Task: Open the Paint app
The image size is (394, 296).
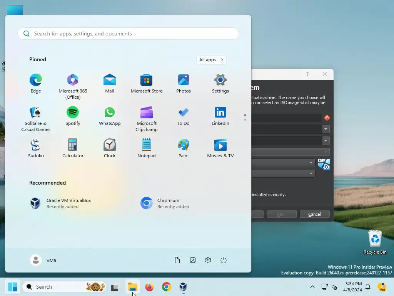Action: [184, 148]
